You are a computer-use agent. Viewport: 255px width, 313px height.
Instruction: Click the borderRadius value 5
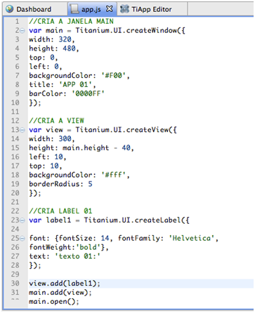click(90, 184)
